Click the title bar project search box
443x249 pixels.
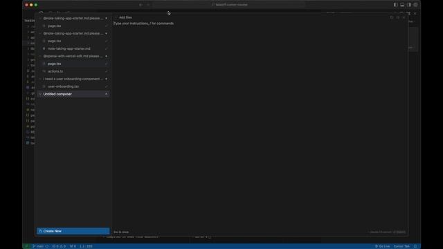pyautogui.click(x=229, y=5)
